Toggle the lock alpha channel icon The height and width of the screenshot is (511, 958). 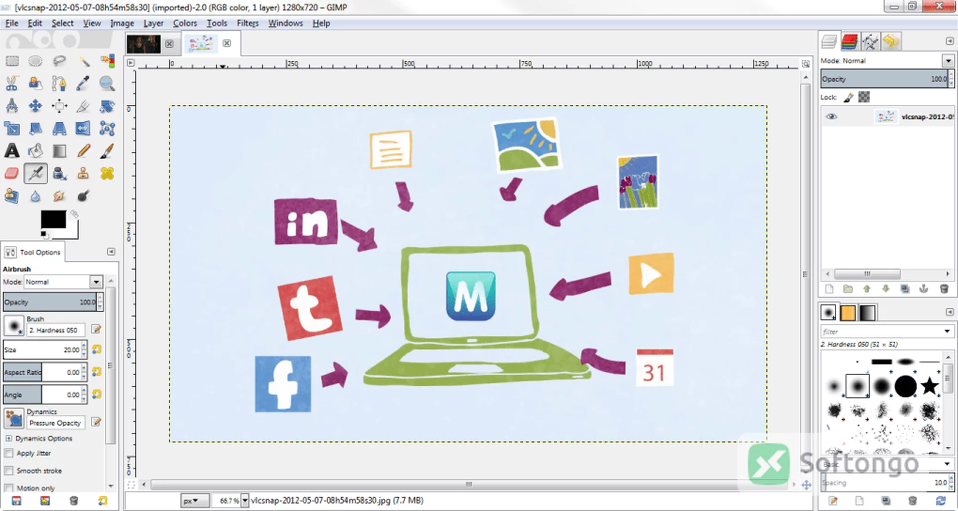pyautogui.click(x=864, y=97)
